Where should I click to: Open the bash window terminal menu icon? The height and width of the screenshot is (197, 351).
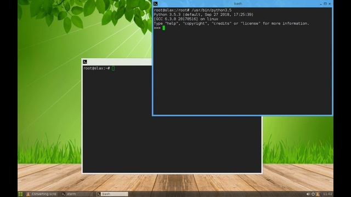point(156,4)
